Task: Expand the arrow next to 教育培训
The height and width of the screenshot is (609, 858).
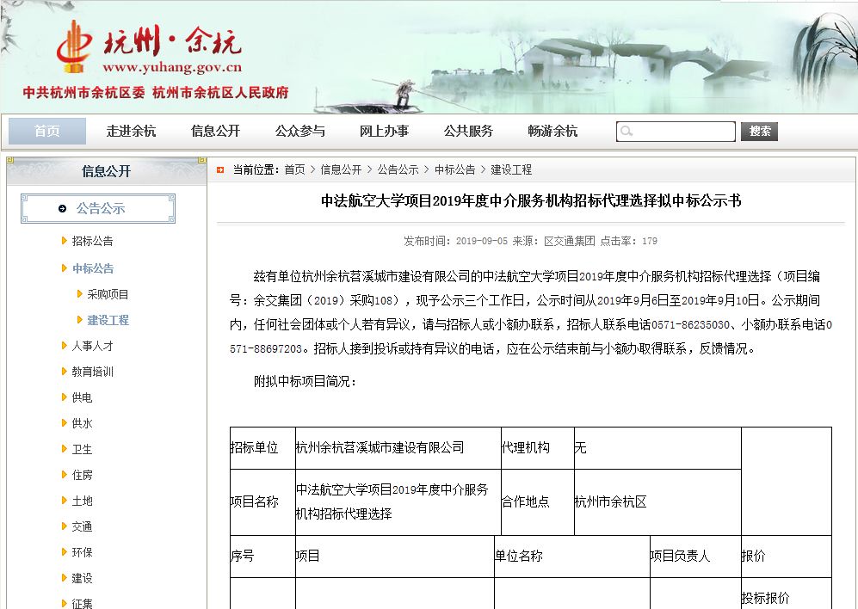Action: (x=64, y=371)
